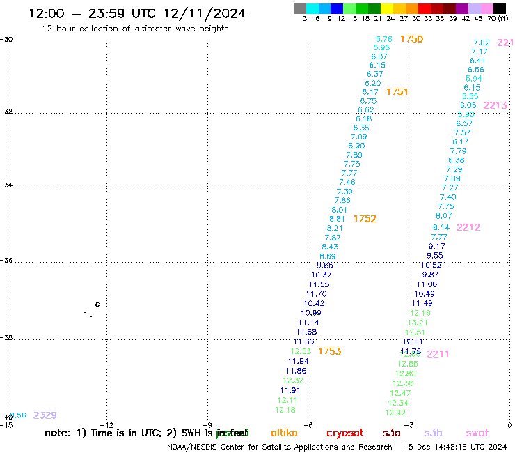This screenshot has height=453, width=515.
Task: Click the wave height value '11.00'
Action: (x=427, y=284)
